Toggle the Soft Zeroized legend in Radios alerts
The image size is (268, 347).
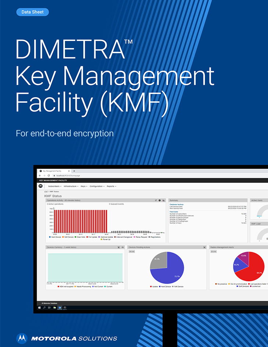tap(243, 286)
